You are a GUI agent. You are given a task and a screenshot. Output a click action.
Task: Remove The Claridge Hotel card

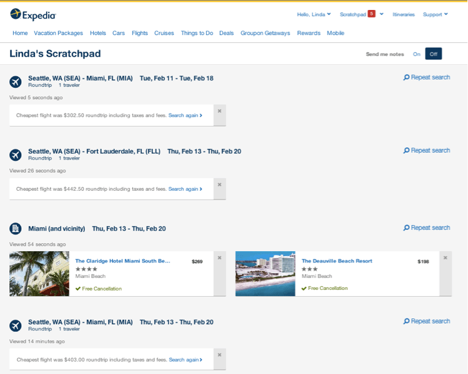220,274
